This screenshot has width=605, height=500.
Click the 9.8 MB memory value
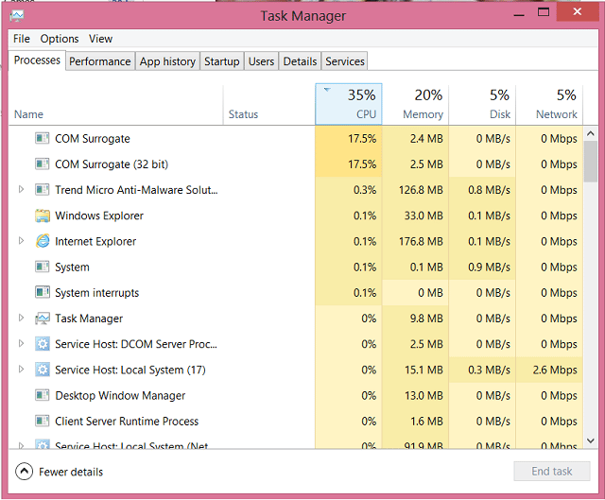tap(426, 319)
